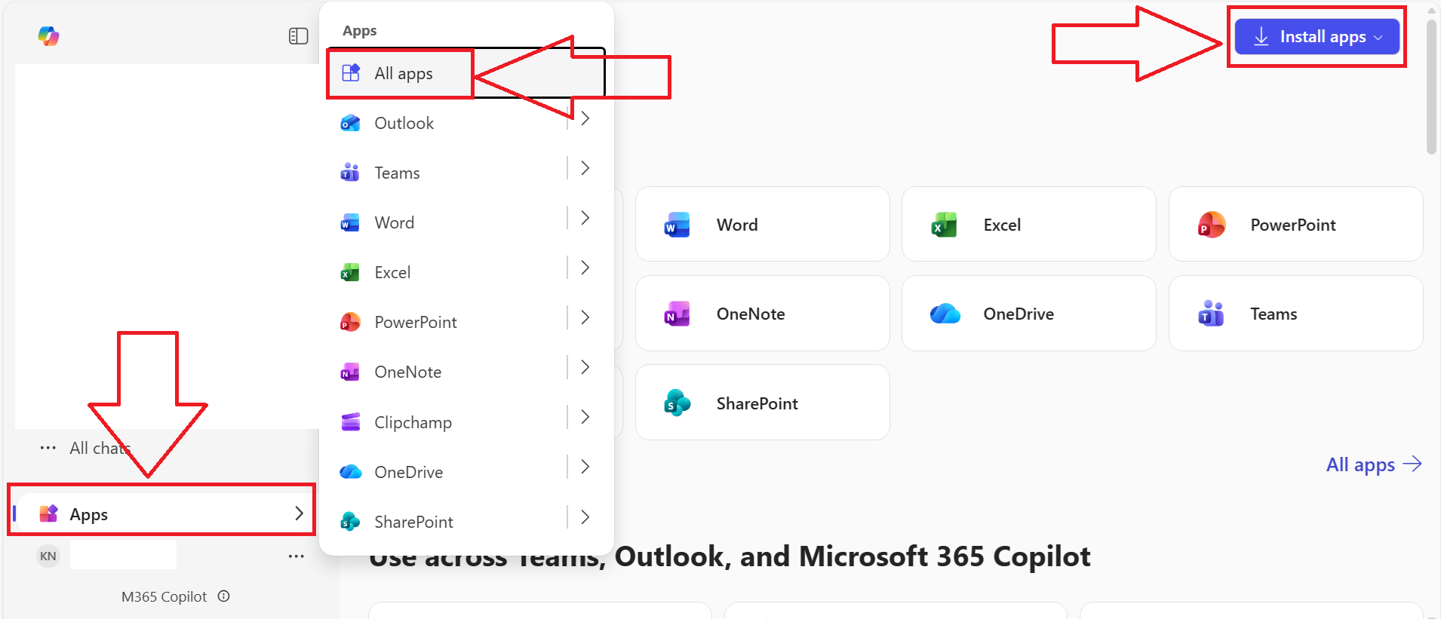Expand the chevron beside Teams in the flyout
The width and height of the screenshot is (1441, 619).
(x=585, y=168)
